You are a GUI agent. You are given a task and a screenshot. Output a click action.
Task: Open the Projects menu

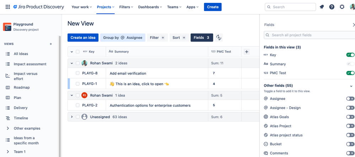[106, 7]
